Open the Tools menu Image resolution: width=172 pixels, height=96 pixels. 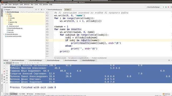coord(36,5)
